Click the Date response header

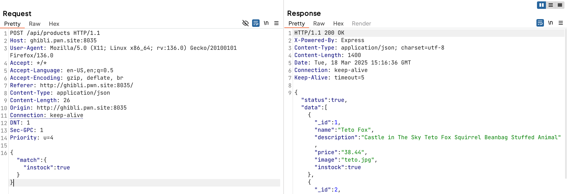(x=353, y=63)
